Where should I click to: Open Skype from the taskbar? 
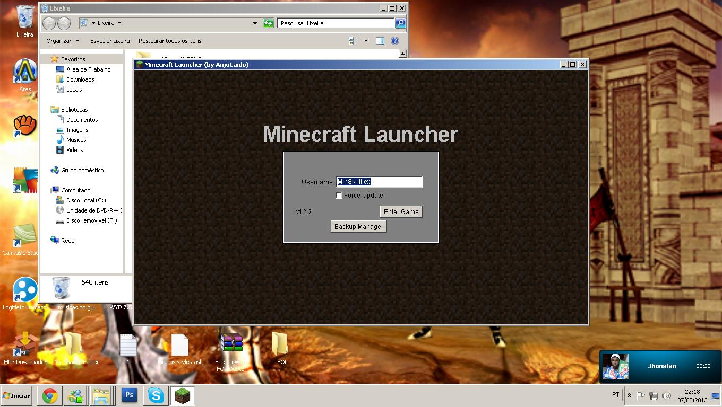click(156, 395)
